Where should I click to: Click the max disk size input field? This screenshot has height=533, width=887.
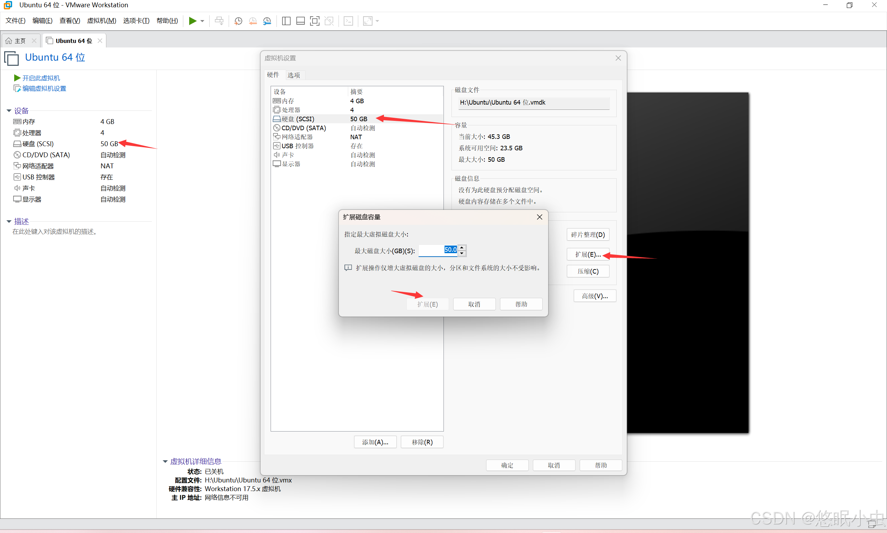[x=438, y=250]
